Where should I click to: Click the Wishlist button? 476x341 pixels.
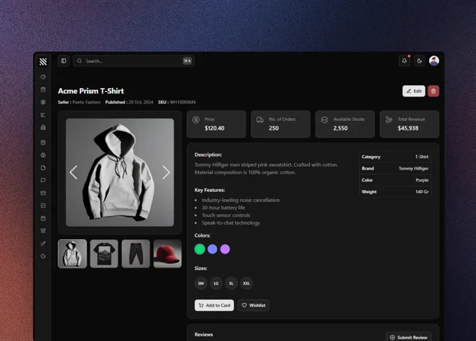tap(253, 305)
